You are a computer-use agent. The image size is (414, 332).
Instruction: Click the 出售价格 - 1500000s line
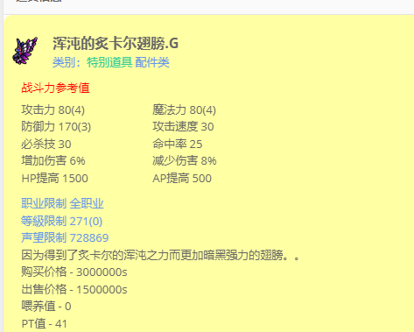click(74, 289)
